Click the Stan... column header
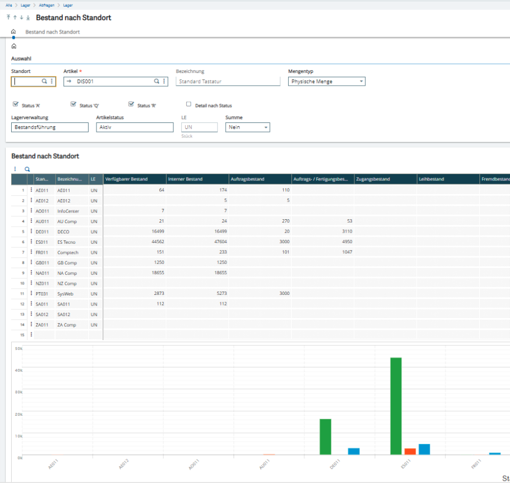The width and height of the screenshot is (510, 483). click(44, 179)
